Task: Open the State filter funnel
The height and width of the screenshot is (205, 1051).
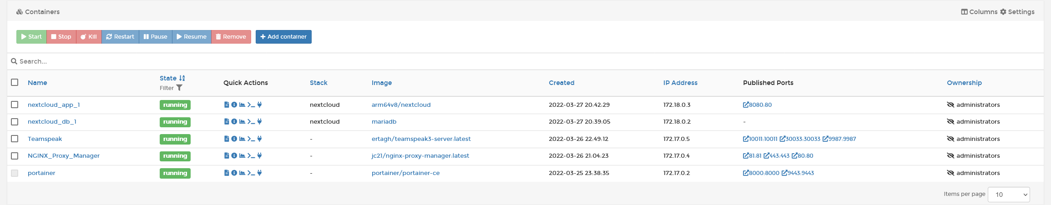Action: click(179, 88)
